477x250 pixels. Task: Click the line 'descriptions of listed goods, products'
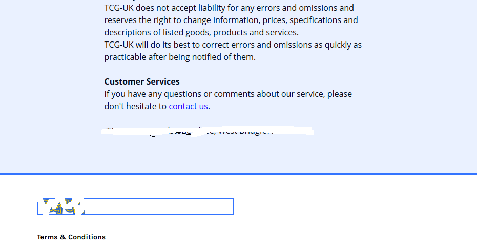click(176, 32)
